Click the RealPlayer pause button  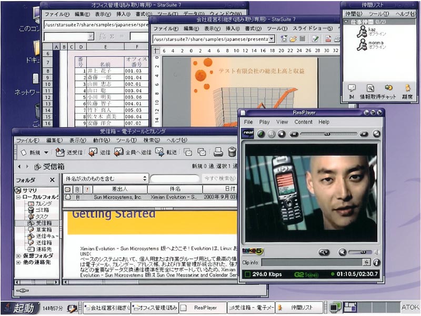[x=272, y=134]
